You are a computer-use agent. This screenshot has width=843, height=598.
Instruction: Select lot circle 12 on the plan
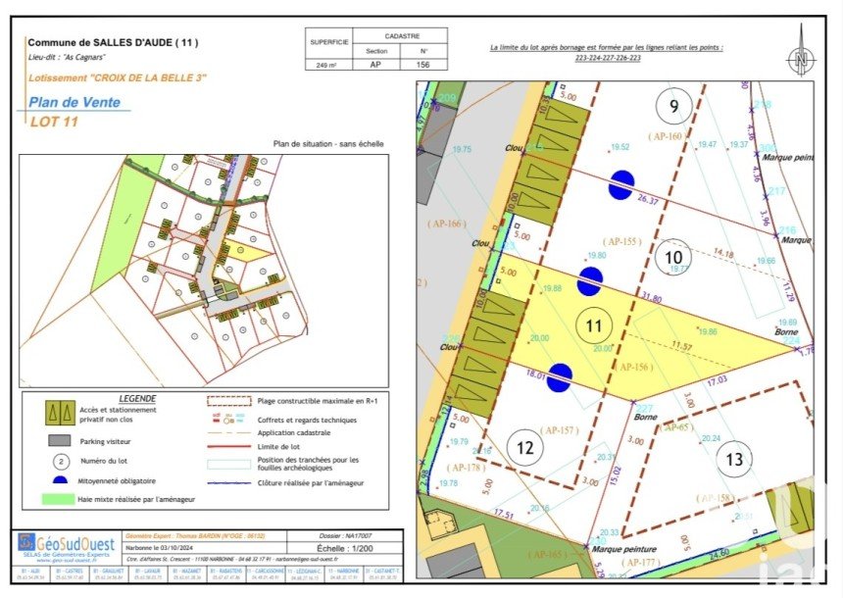(x=524, y=447)
